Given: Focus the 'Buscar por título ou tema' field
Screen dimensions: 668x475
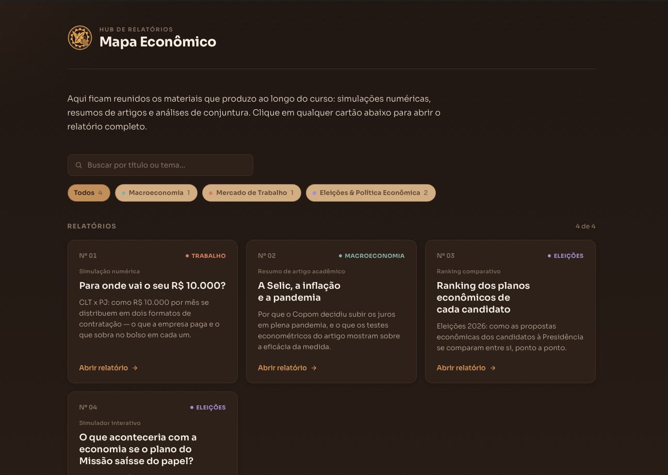Looking at the screenshot, I should [x=160, y=165].
